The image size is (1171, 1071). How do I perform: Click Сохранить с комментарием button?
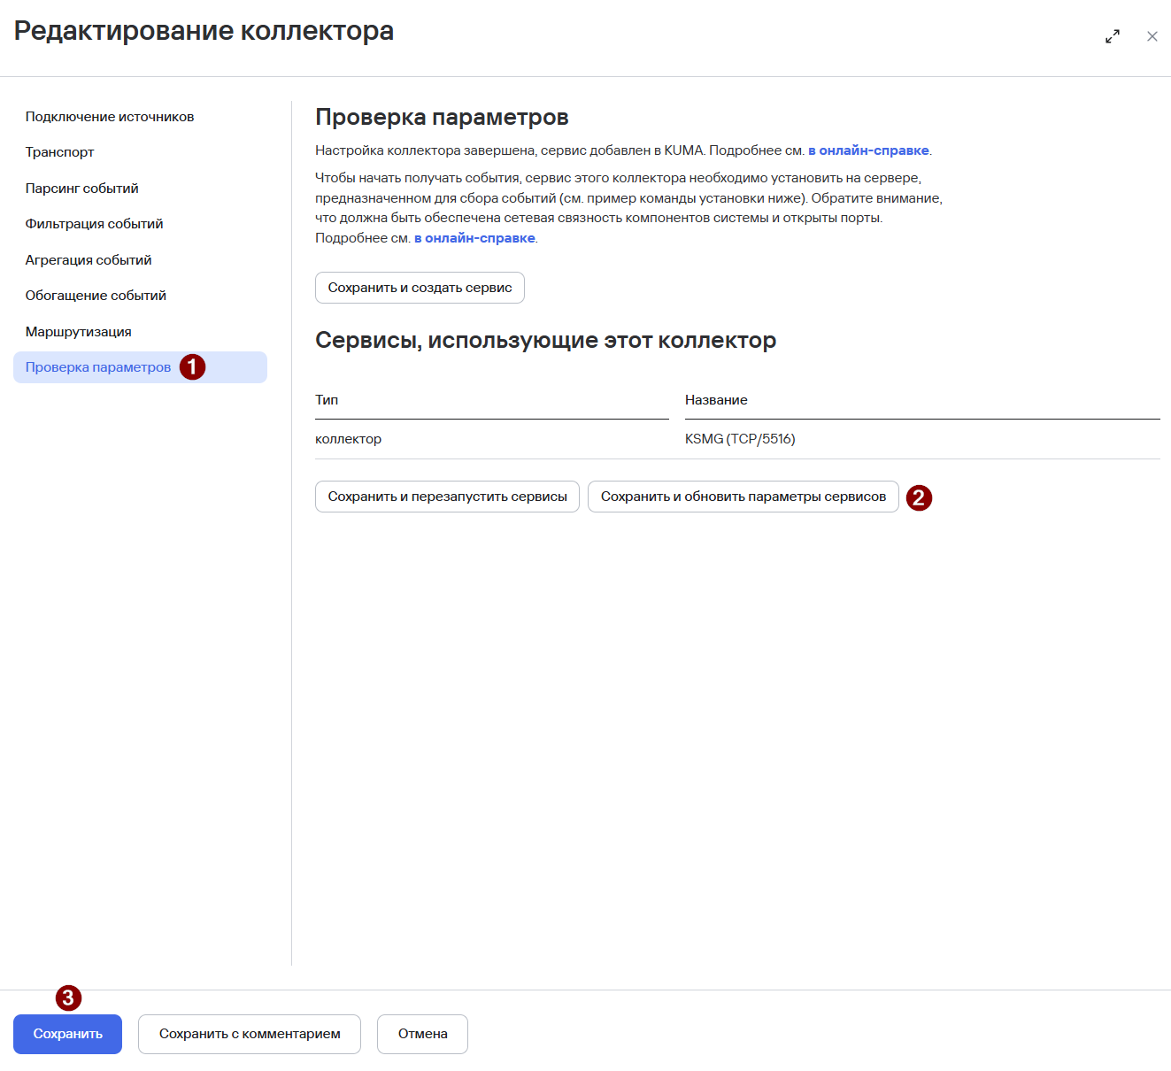pos(250,1034)
